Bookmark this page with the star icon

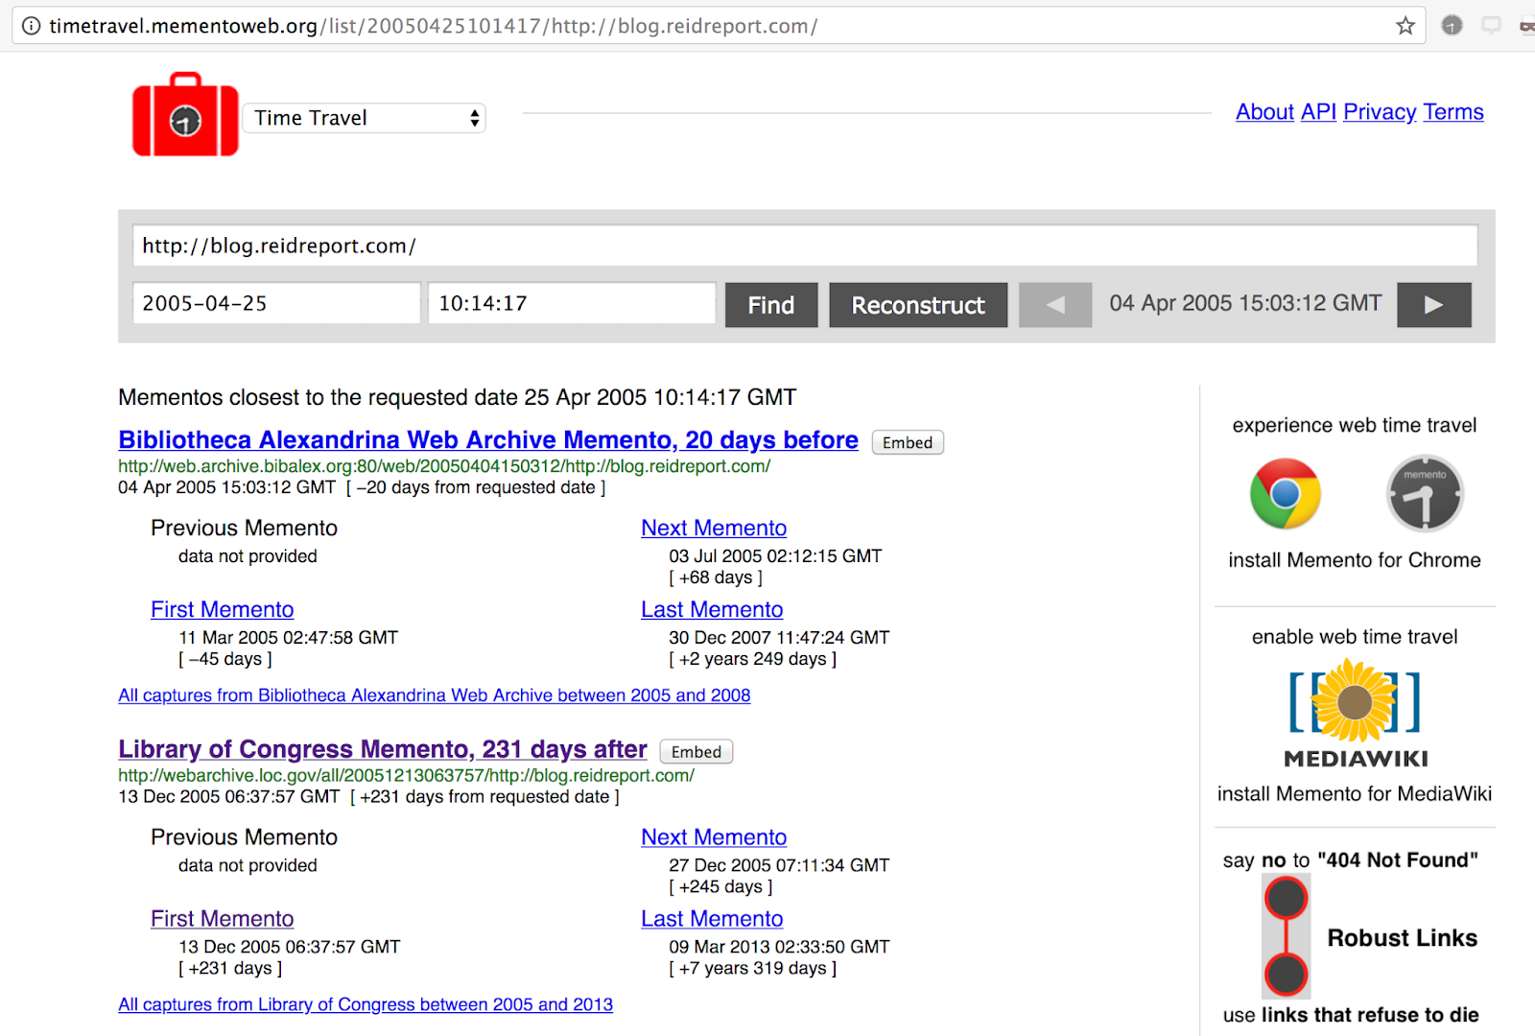point(1405,26)
